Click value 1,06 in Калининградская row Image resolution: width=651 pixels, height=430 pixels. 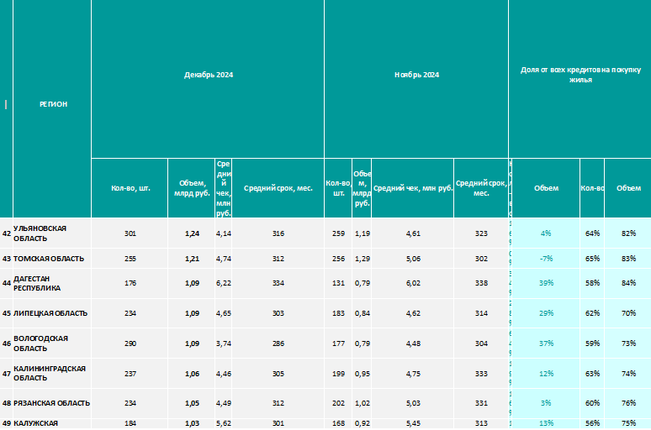[192, 374]
